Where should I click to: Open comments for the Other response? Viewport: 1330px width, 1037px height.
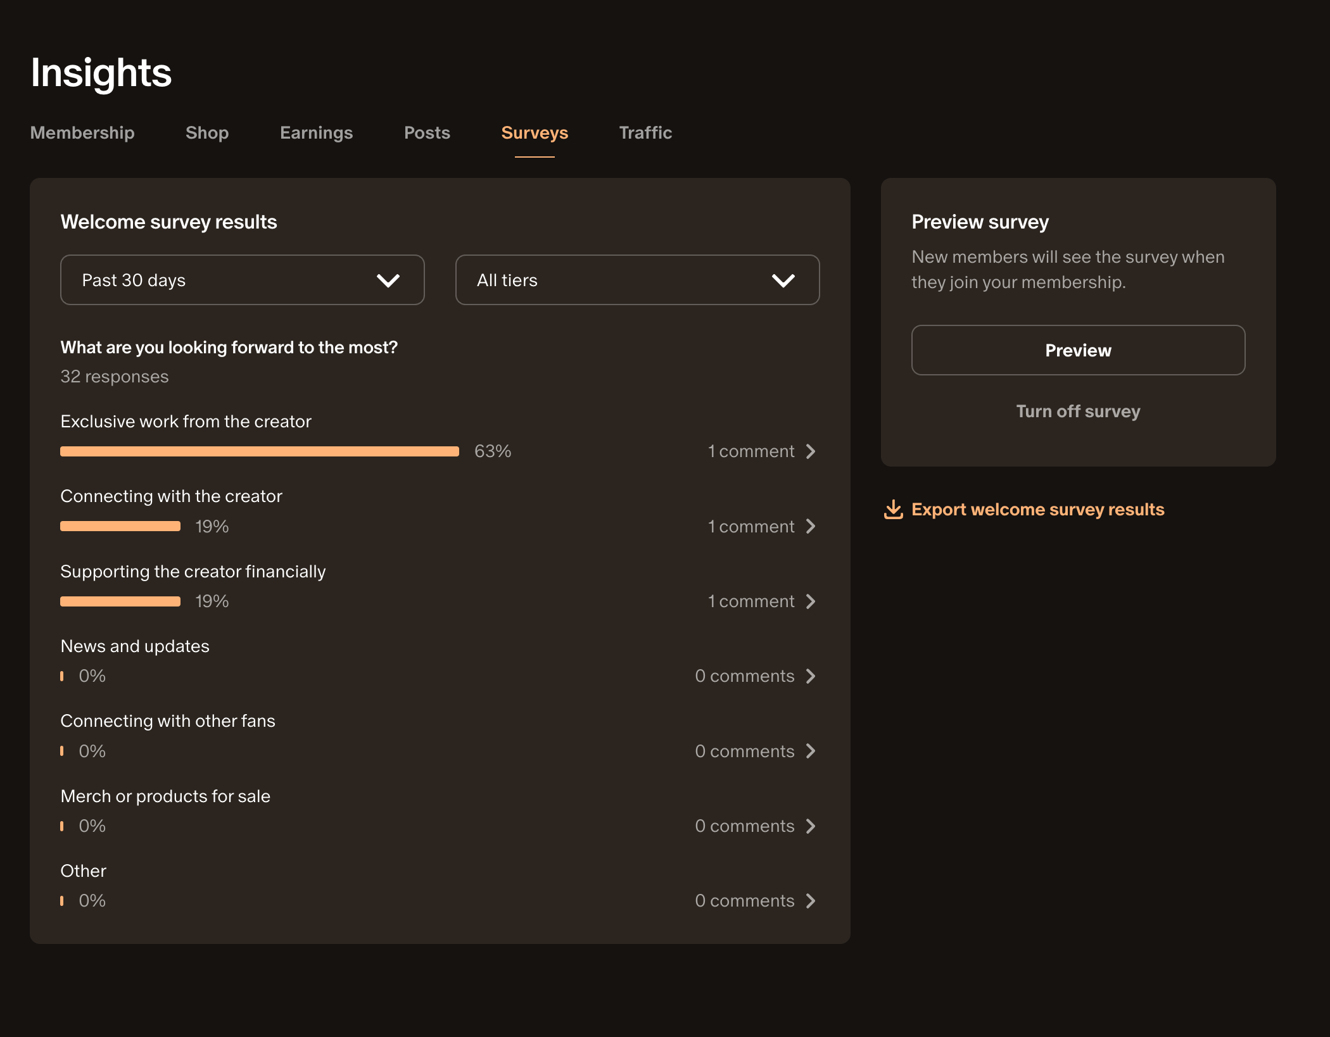tap(755, 900)
